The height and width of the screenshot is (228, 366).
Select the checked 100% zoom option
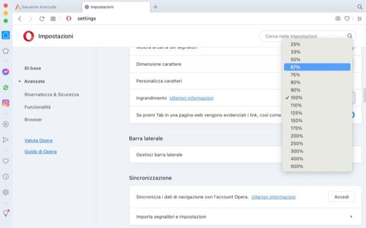tap(317, 98)
